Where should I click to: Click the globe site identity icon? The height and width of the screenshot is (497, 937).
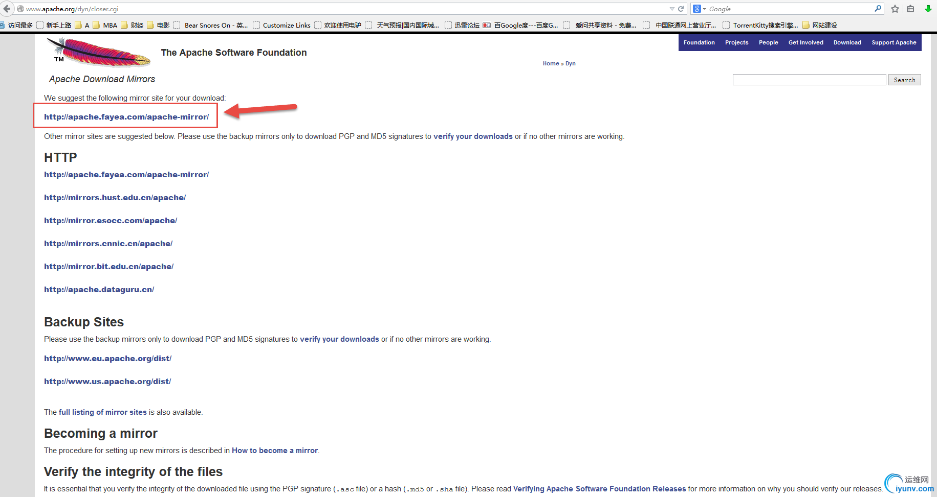tap(20, 9)
